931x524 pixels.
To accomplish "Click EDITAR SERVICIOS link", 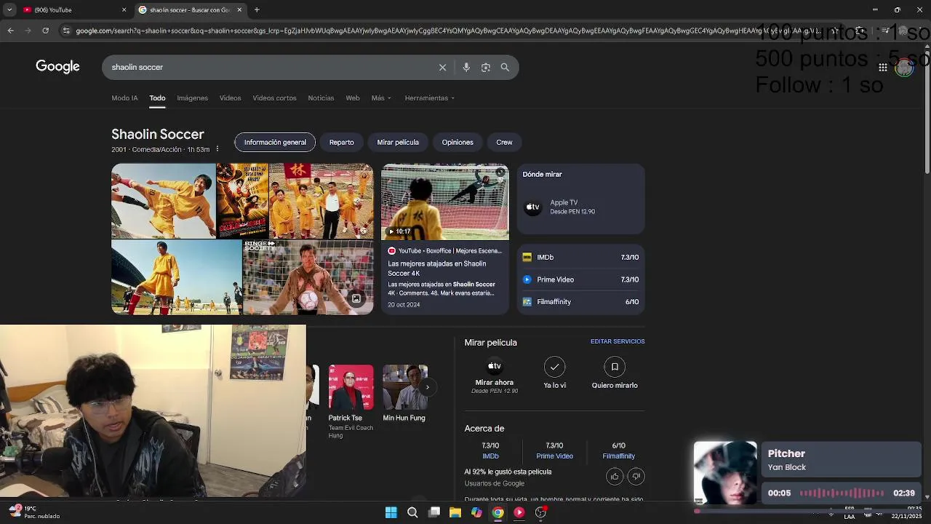I will 618,341.
